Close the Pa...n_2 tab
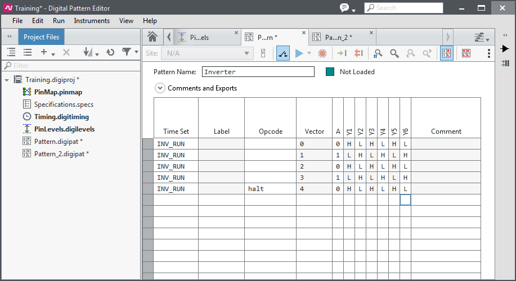516x281 pixels. [371, 33]
